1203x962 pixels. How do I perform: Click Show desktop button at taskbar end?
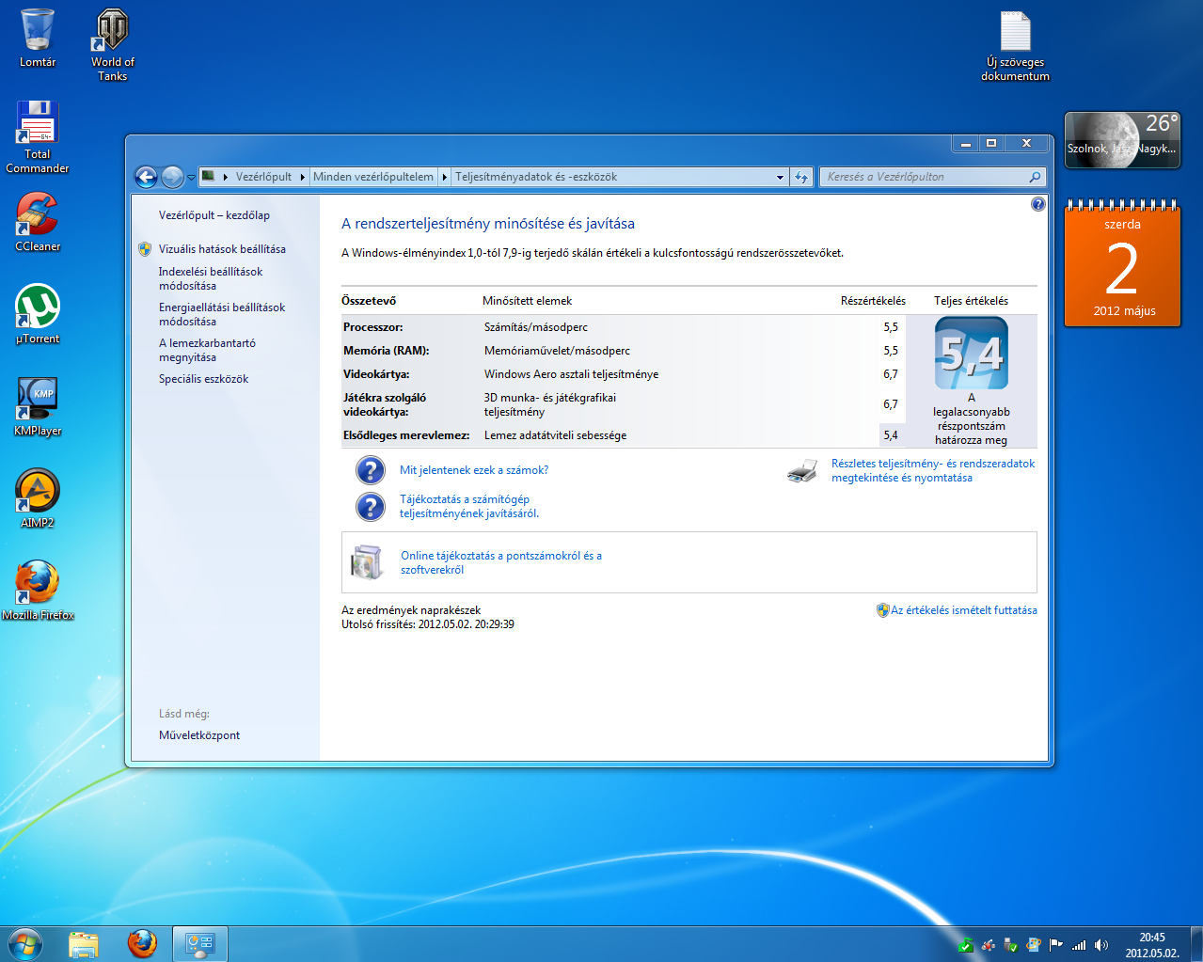[x=1195, y=944]
